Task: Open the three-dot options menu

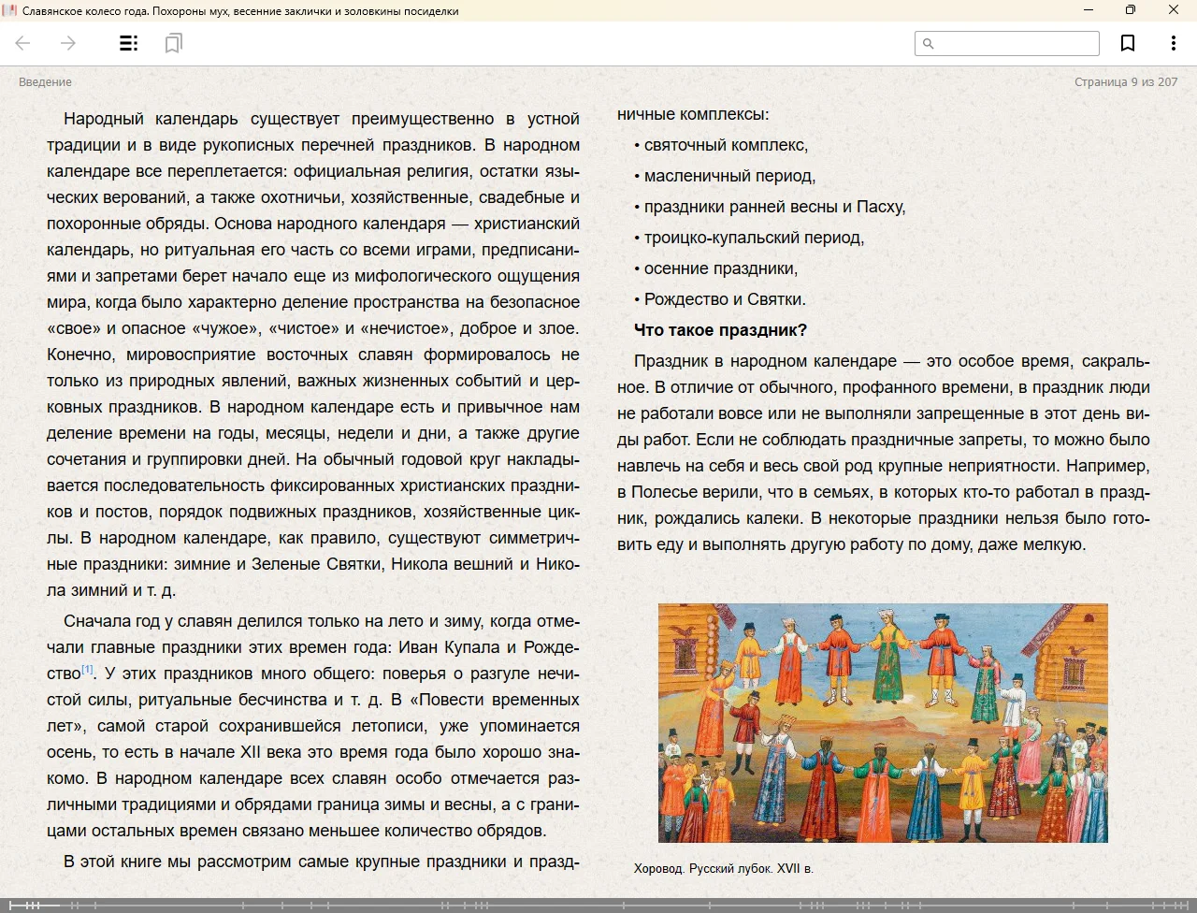Action: tap(1173, 43)
